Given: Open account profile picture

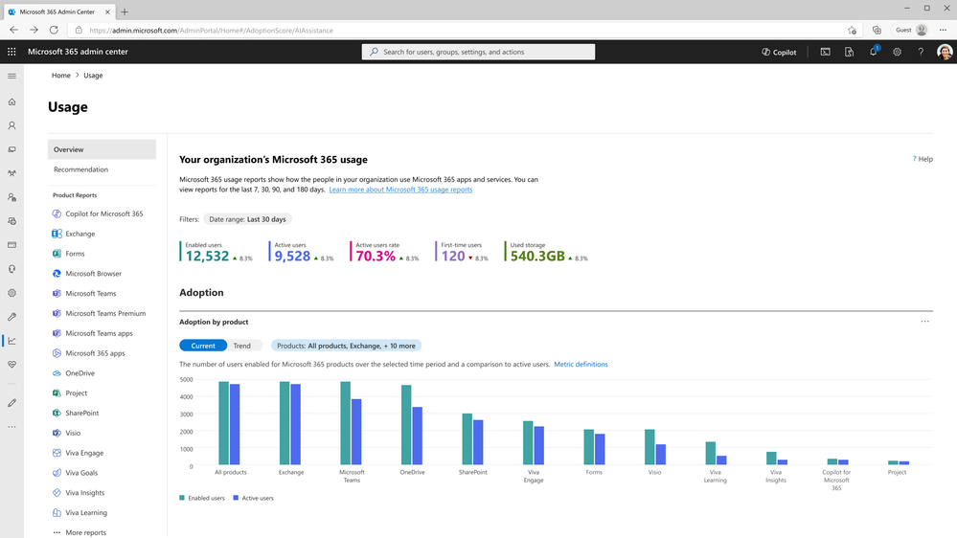Looking at the screenshot, I should point(945,52).
